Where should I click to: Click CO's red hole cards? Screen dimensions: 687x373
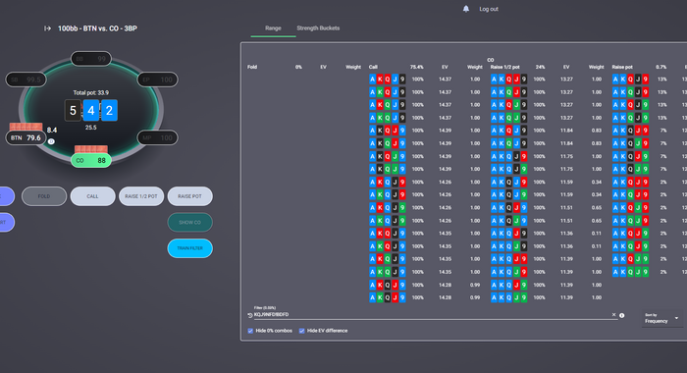coord(91,149)
